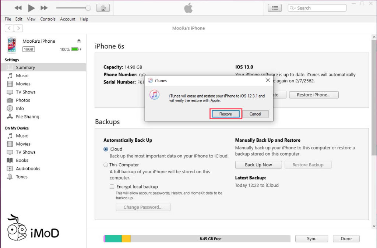377x248 pixels.
Task: Go forward with the right arrow
Action: point(18,28)
